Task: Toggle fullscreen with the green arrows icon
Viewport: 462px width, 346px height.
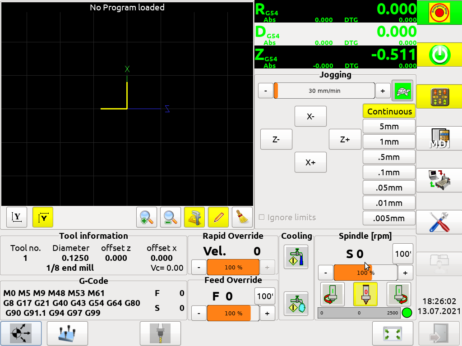Action: pyautogui.click(x=392, y=333)
